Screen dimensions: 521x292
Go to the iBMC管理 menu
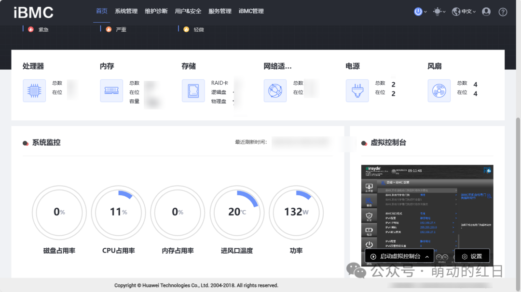point(251,11)
